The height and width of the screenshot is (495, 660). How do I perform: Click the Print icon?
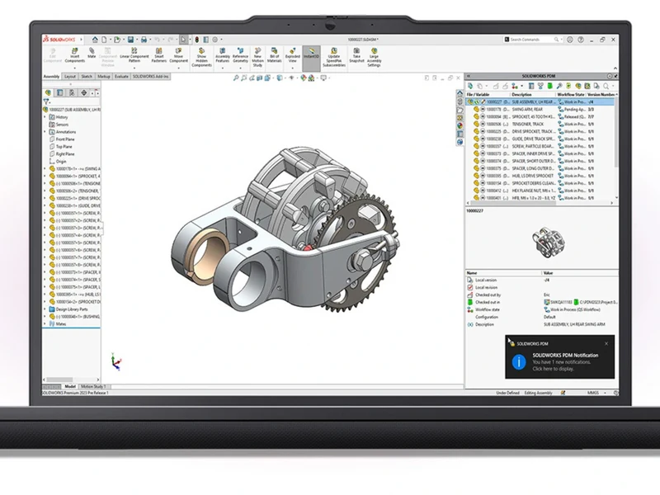[x=144, y=40]
